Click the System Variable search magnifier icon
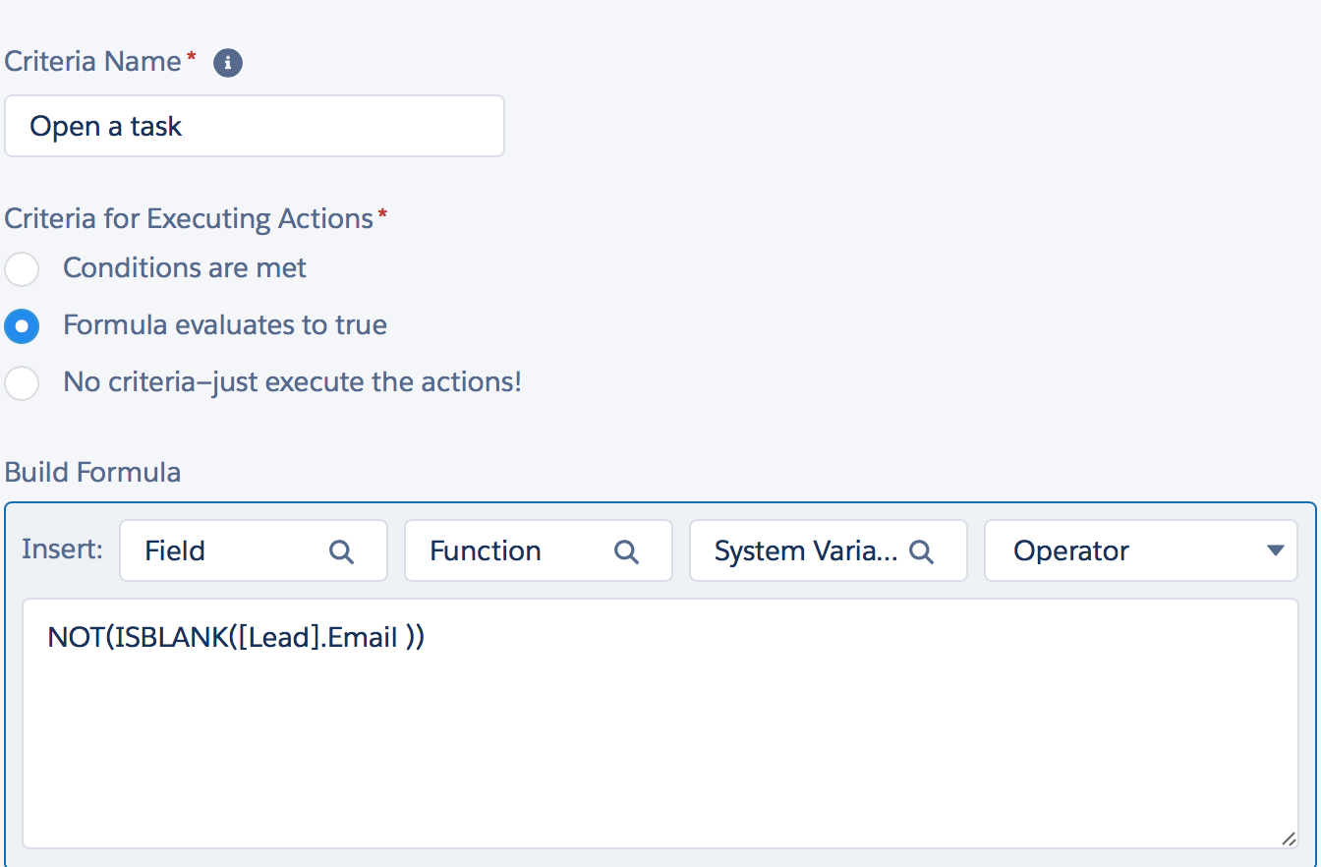 pyautogui.click(x=921, y=551)
